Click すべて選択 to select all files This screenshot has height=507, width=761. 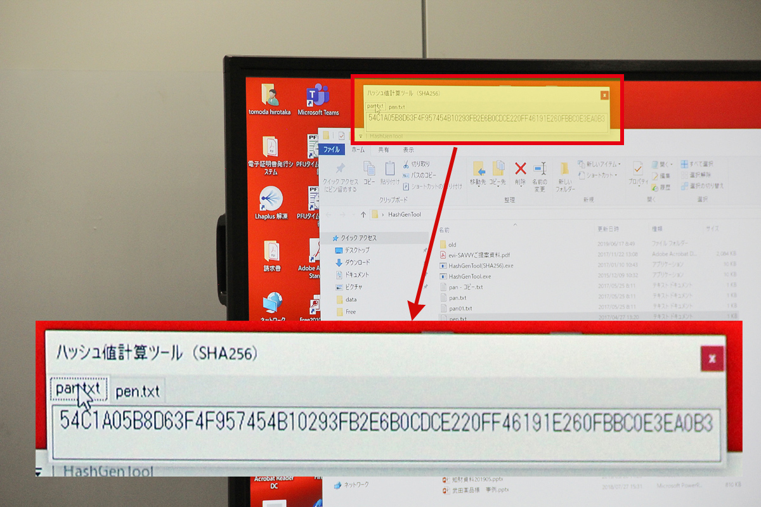[699, 164]
